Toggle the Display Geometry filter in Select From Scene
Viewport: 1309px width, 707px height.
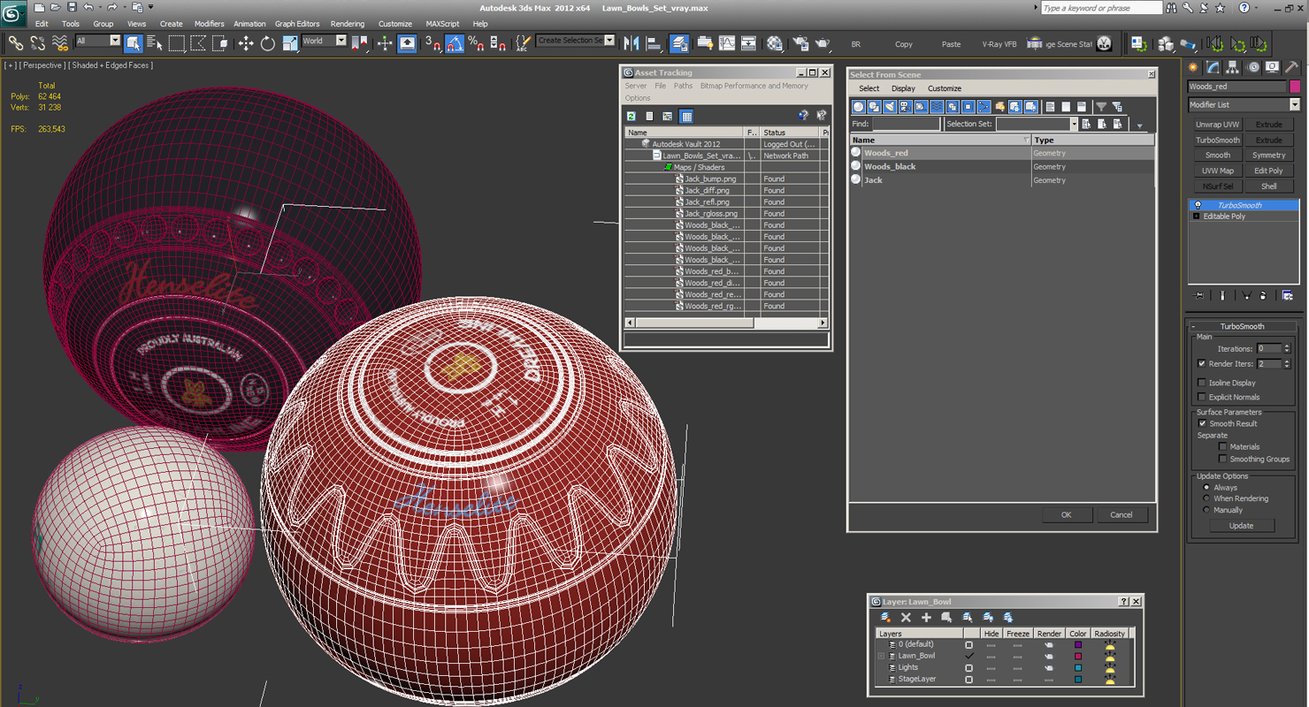(x=858, y=107)
